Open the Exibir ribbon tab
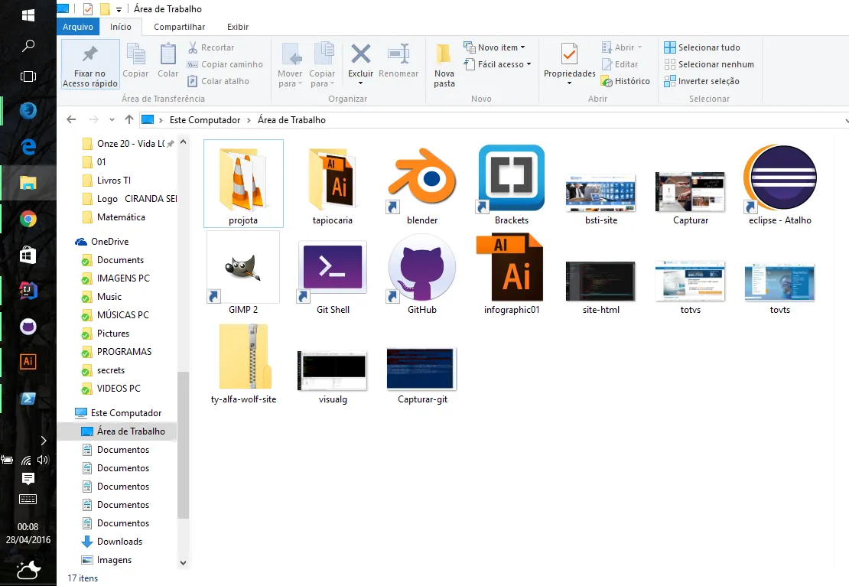This screenshot has width=849, height=586. [237, 27]
